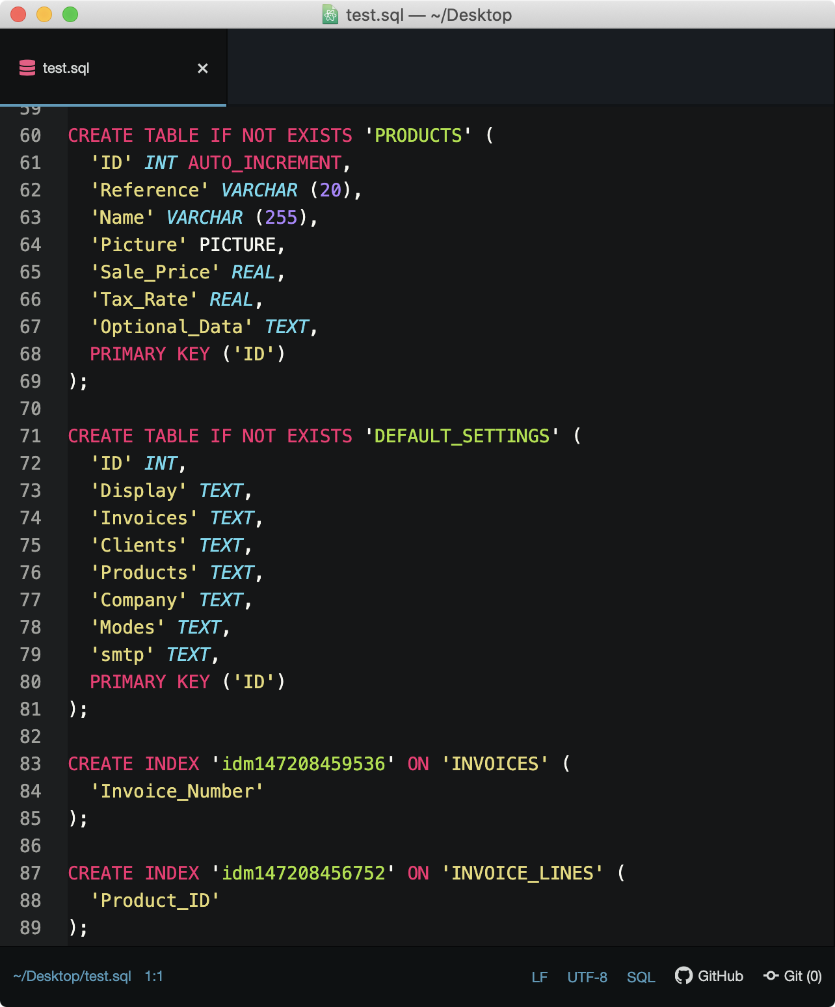Click line number 60 to select the line
The height and width of the screenshot is (1007, 835).
[x=29, y=135]
